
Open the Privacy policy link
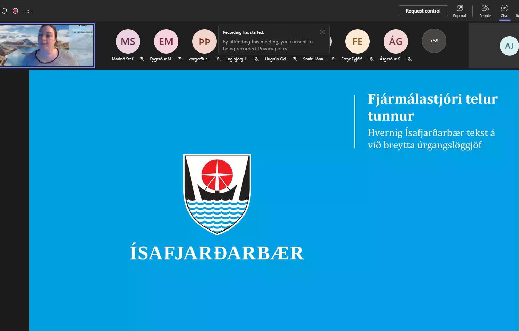(x=273, y=49)
